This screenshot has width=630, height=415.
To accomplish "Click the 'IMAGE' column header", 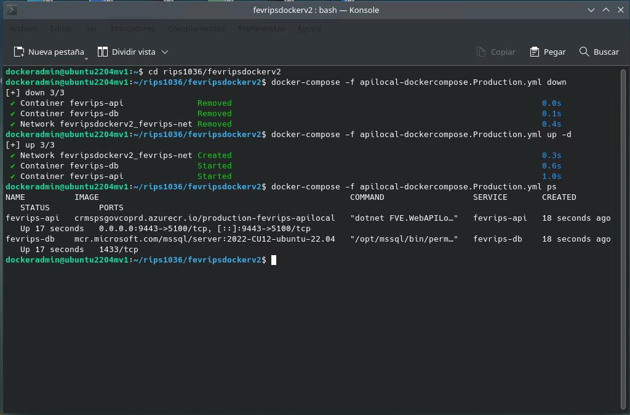I will click(x=86, y=197).
